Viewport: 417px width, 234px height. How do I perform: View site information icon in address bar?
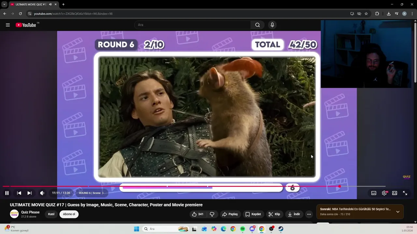point(30,14)
